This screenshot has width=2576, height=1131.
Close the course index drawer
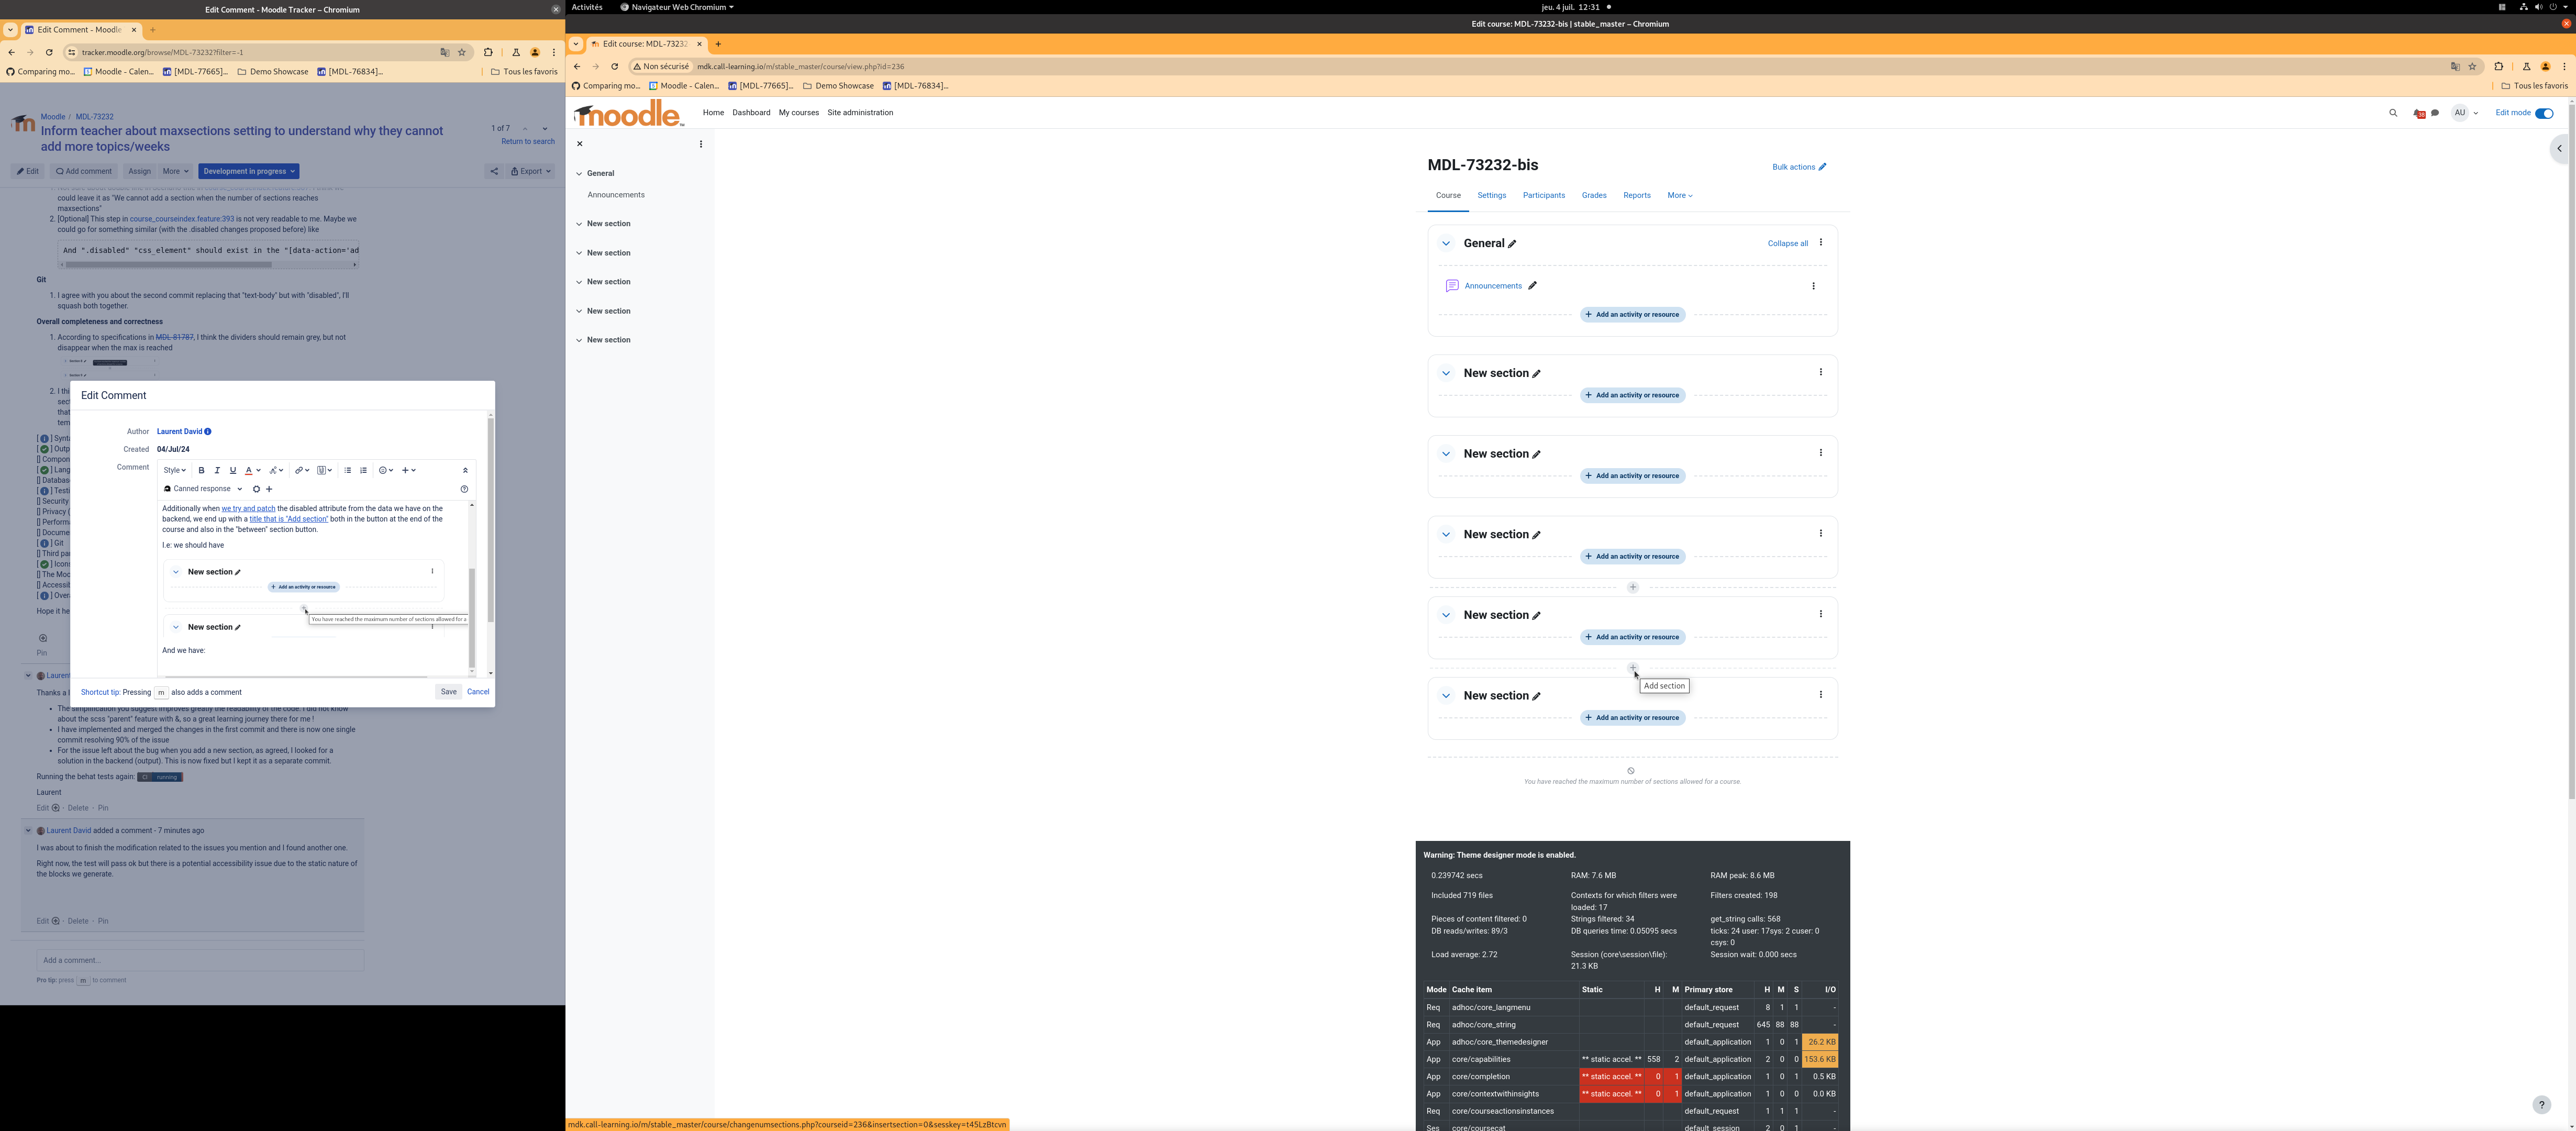click(580, 144)
